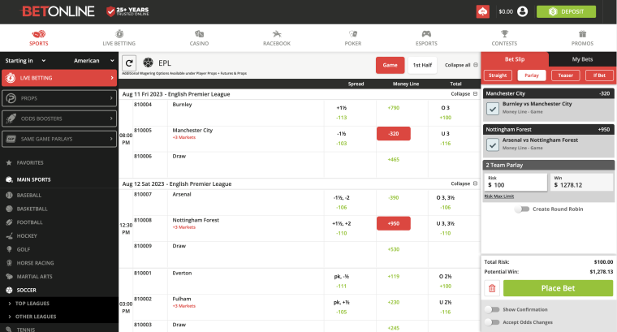
Task: Click the parlay Risk amount field
Action: click(x=516, y=182)
